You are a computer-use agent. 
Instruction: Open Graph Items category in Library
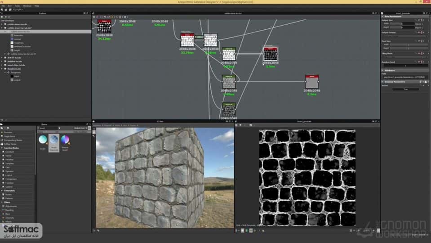(9, 136)
